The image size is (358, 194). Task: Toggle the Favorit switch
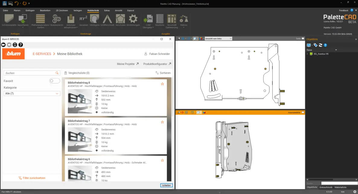(x=55, y=81)
